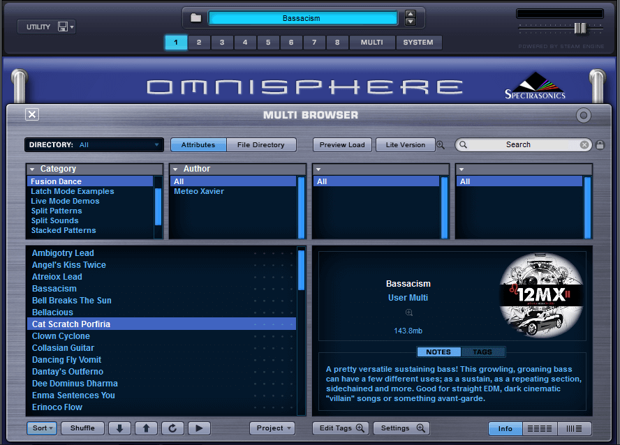Open the patch folder icon beside Bassacism

195,17
